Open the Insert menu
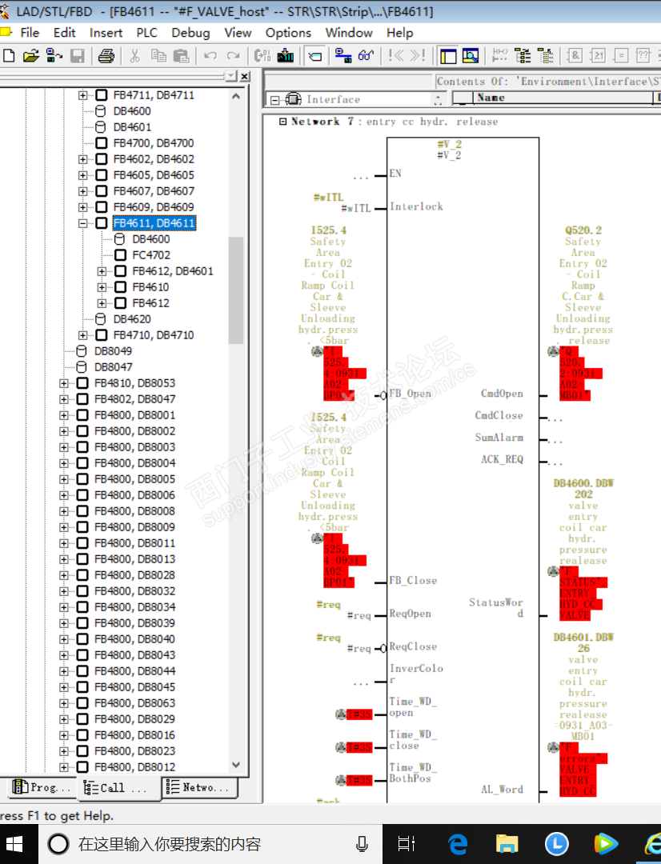 click(106, 33)
